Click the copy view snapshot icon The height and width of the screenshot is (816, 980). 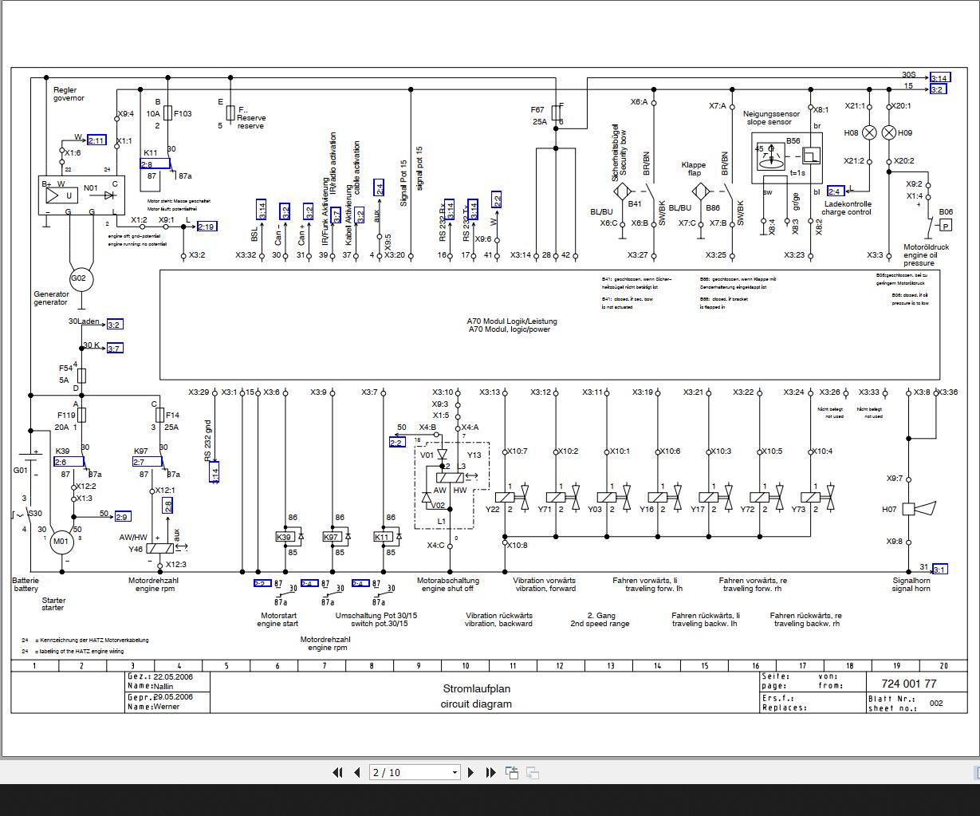point(512,772)
